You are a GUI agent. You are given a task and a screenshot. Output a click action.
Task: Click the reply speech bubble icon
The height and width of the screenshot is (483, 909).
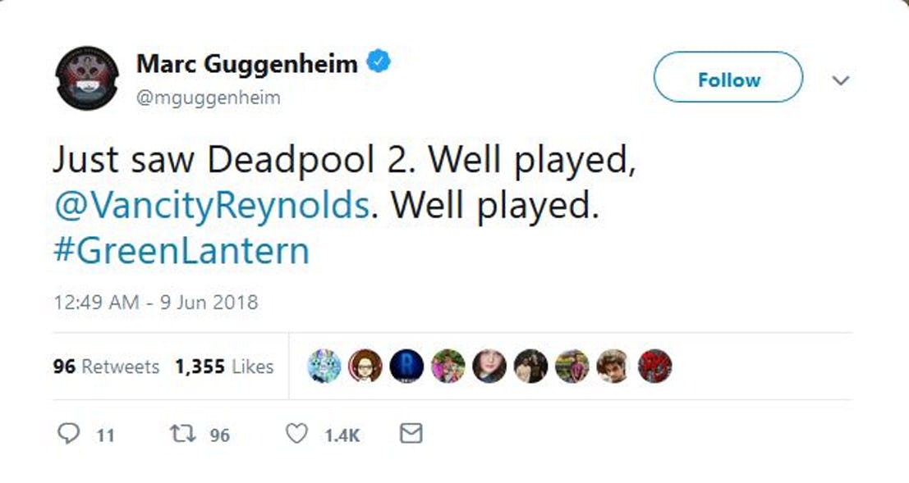pyautogui.click(x=67, y=435)
